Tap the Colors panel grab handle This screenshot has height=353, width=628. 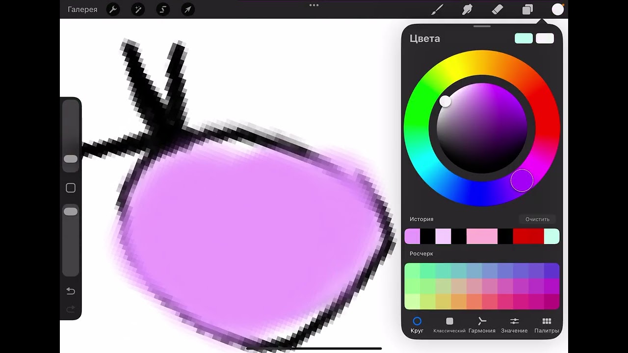pos(482,26)
